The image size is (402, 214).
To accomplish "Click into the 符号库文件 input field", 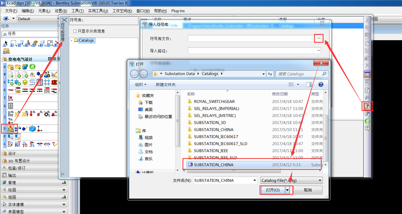I will (252, 38).
